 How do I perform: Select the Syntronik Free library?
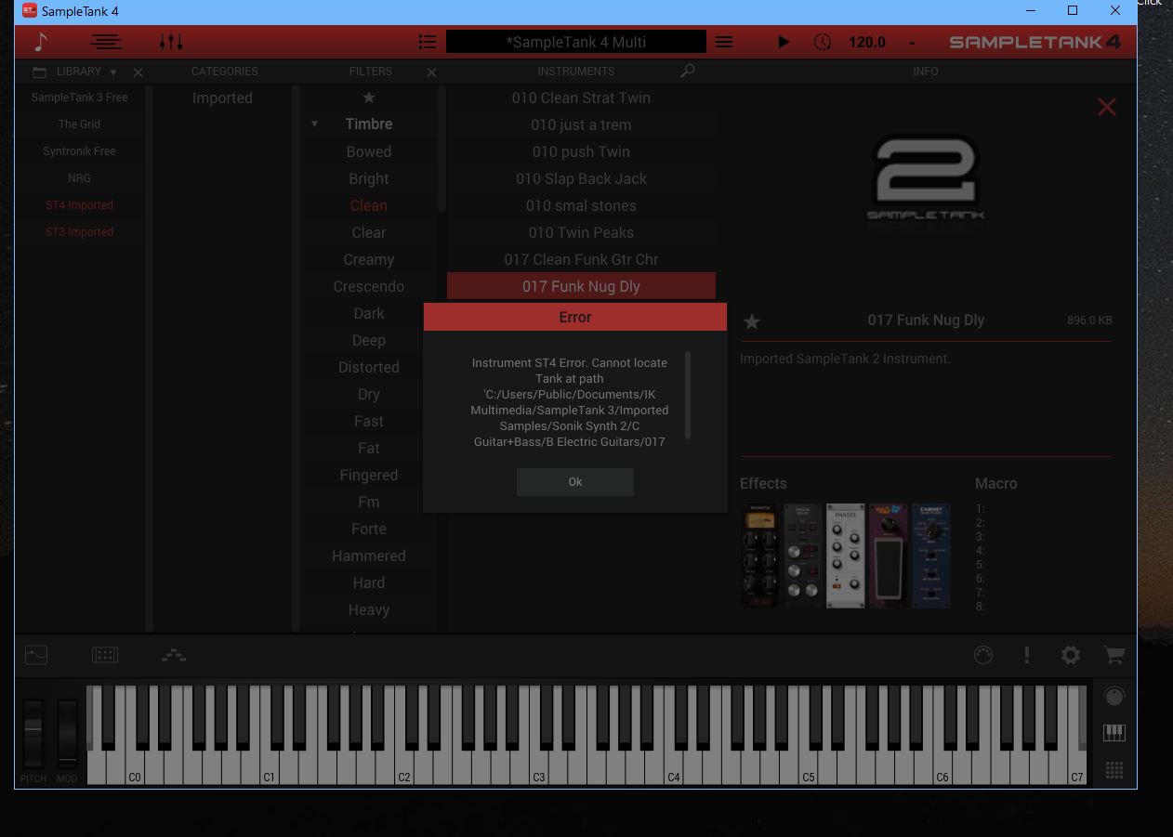point(80,151)
